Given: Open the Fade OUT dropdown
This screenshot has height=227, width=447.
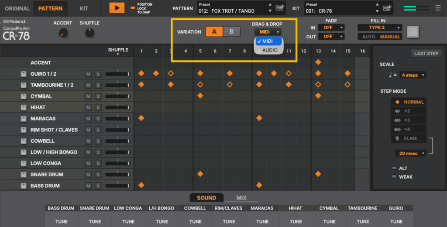Looking at the screenshot, I should click(x=331, y=37).
